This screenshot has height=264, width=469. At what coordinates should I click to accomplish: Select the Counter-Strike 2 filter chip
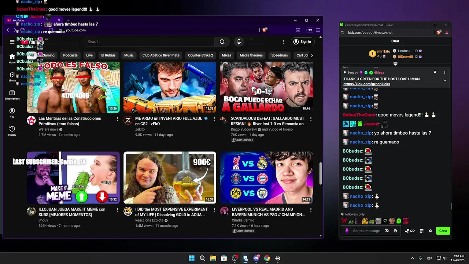point(200,55)
